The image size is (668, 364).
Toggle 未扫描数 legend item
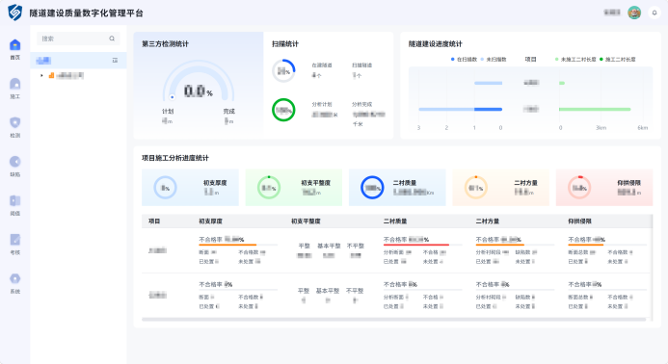[494, 59]
